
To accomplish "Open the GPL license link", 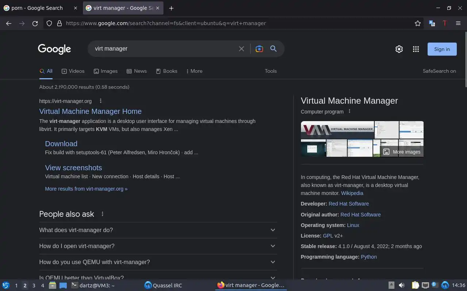I will click(x=328, y=236).
